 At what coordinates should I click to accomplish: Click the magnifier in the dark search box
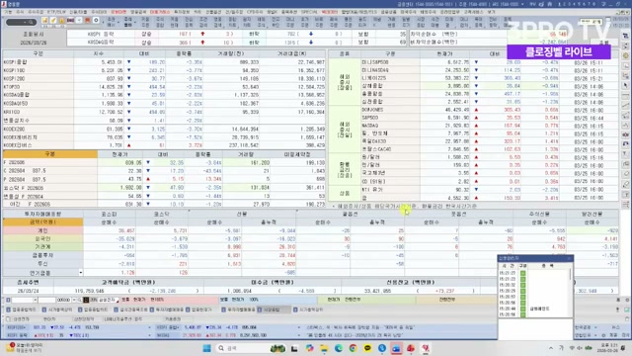pyautogui.click(x=31, y=22)
